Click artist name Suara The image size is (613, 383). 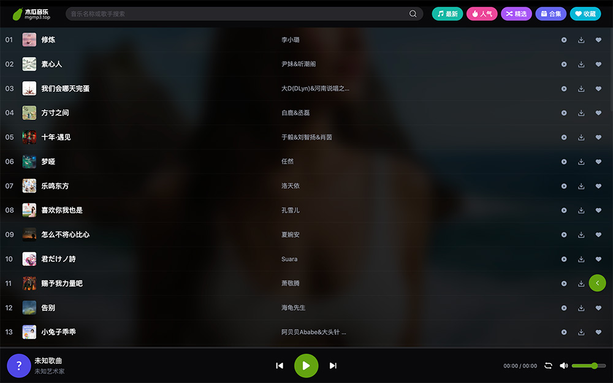click(289, 259)
